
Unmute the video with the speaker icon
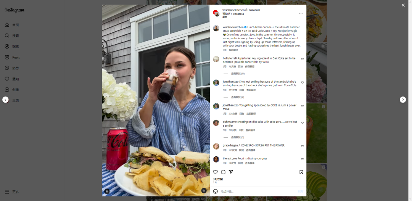point(204,191)
